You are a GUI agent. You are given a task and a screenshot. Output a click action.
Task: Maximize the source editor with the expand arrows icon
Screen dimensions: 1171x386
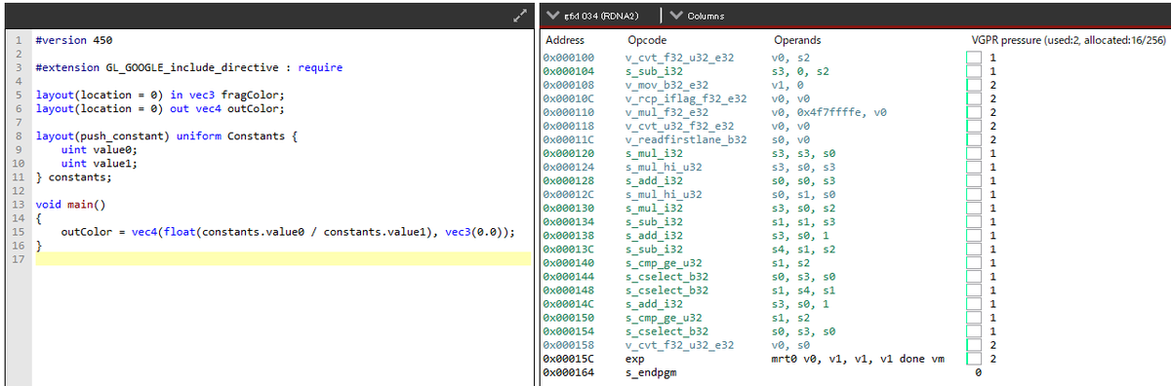[520, 16]
